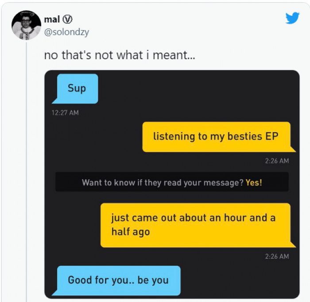This screenshot has width=310, height=302.
Task: Click the tail of the "Good for you" bubble
Action: tap(54, 293)
